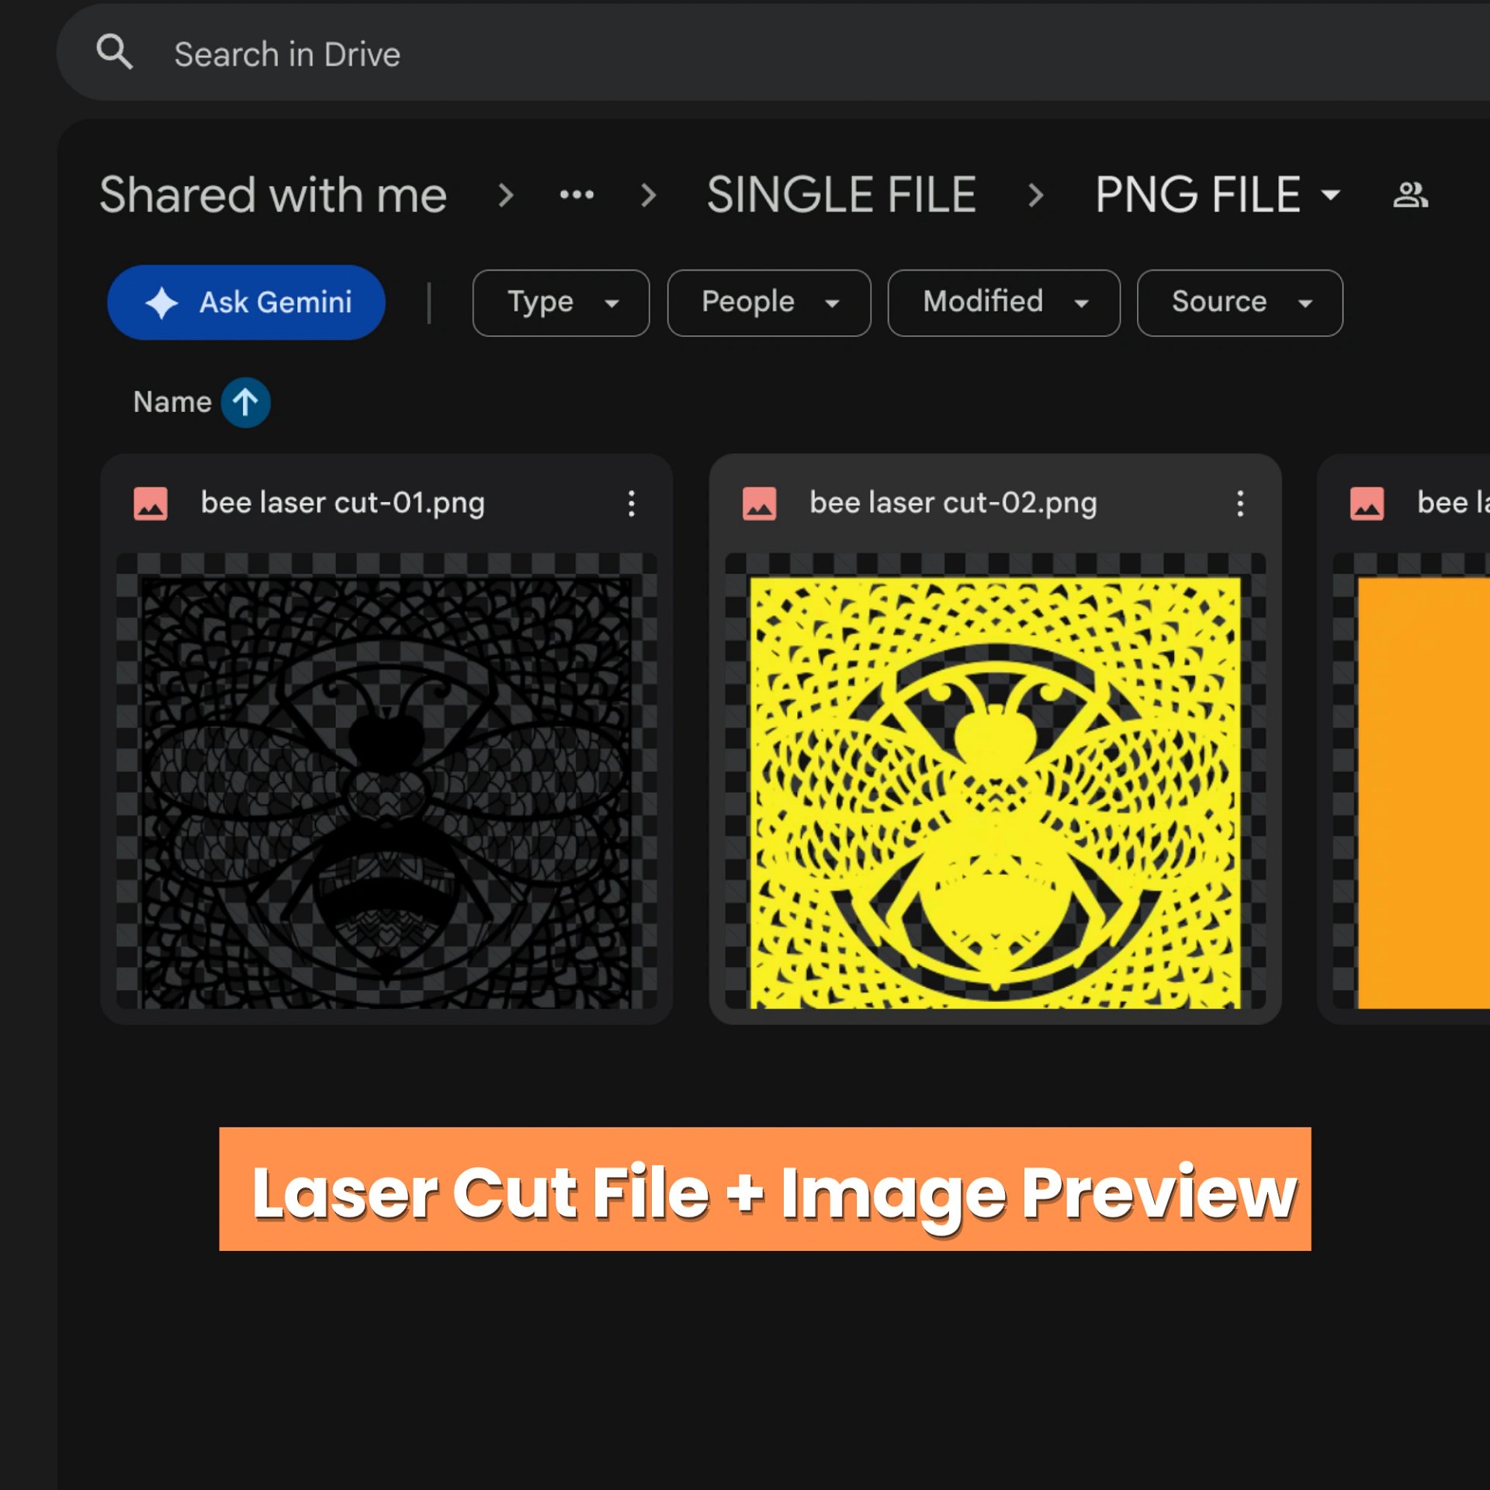Click the Ask Gemini button
The height and width of the screenshot is (1490, 1490).
pos(246,302)
